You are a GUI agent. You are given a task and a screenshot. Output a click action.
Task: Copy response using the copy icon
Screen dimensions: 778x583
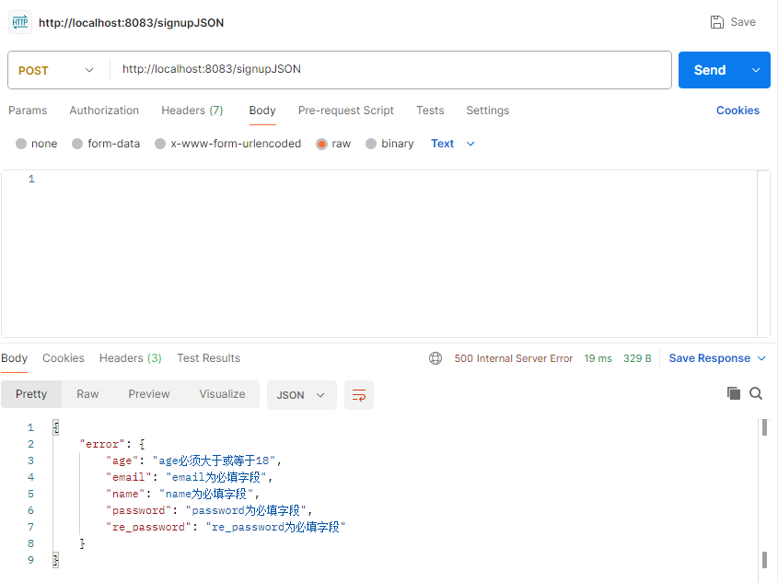pos(734,393)
